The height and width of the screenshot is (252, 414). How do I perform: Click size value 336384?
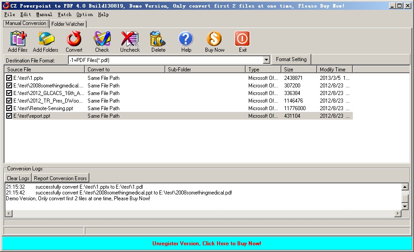292,93
